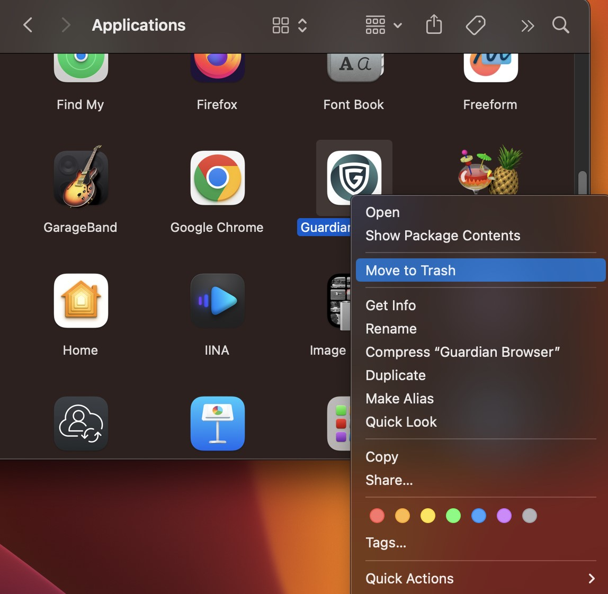Click the forward navigation arrow

point(66,25)
